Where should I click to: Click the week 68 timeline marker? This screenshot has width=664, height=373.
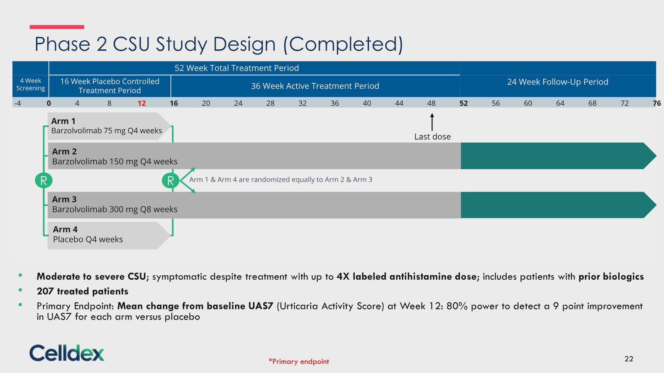click(592, 103)
